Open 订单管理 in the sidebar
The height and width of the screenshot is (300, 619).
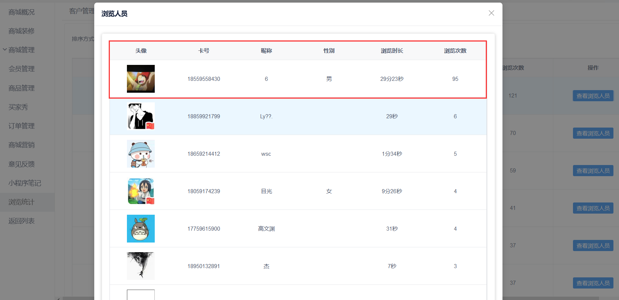22,126
